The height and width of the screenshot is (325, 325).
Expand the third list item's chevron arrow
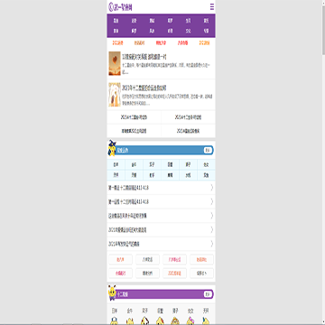pyautogui.click(x=211, y=216)
